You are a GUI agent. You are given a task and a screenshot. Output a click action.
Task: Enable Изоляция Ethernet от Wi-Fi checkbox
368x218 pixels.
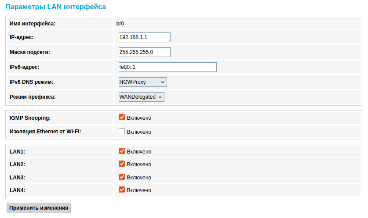tap(122, 132)
